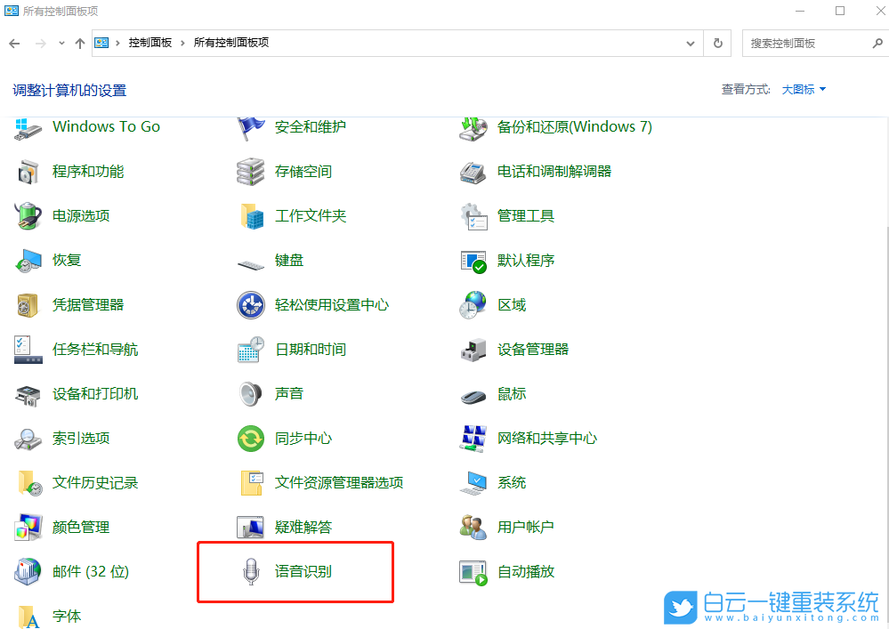Open the 声音 sound settings
889x629 pixels.
[287, 393]
